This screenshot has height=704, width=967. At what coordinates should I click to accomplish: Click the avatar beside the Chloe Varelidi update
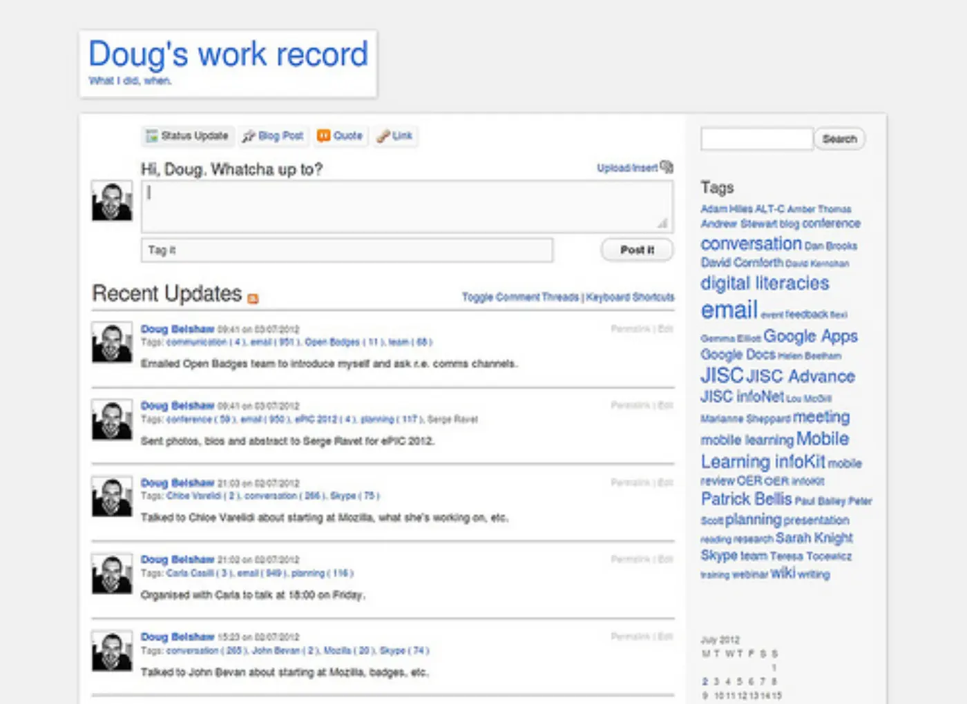(x=112, y=496)
